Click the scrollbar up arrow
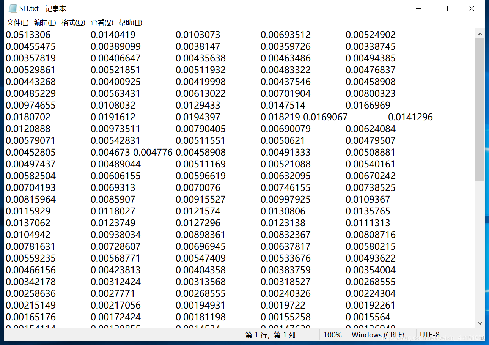The image size is (489, 345). click(480, 34)
